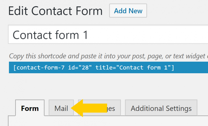Viewport: 208px width, 126px height.
Task: Create a new contact form with Add New
Action: click(128, 11)
